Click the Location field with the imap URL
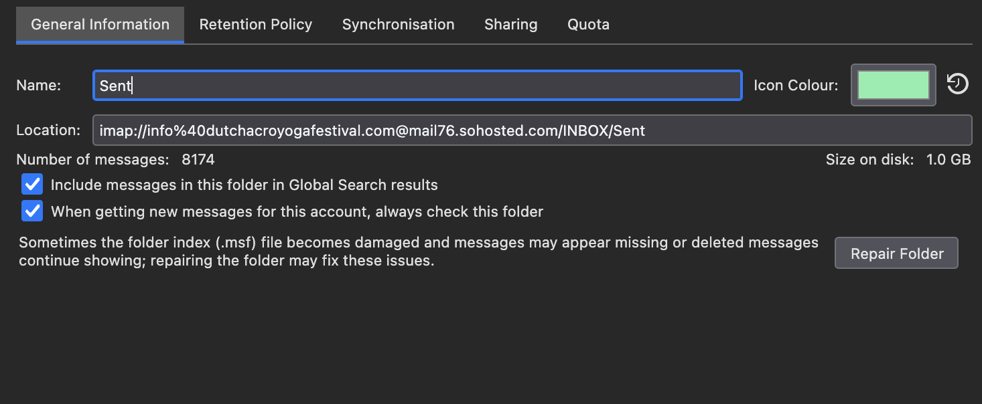 coord(531,130)
